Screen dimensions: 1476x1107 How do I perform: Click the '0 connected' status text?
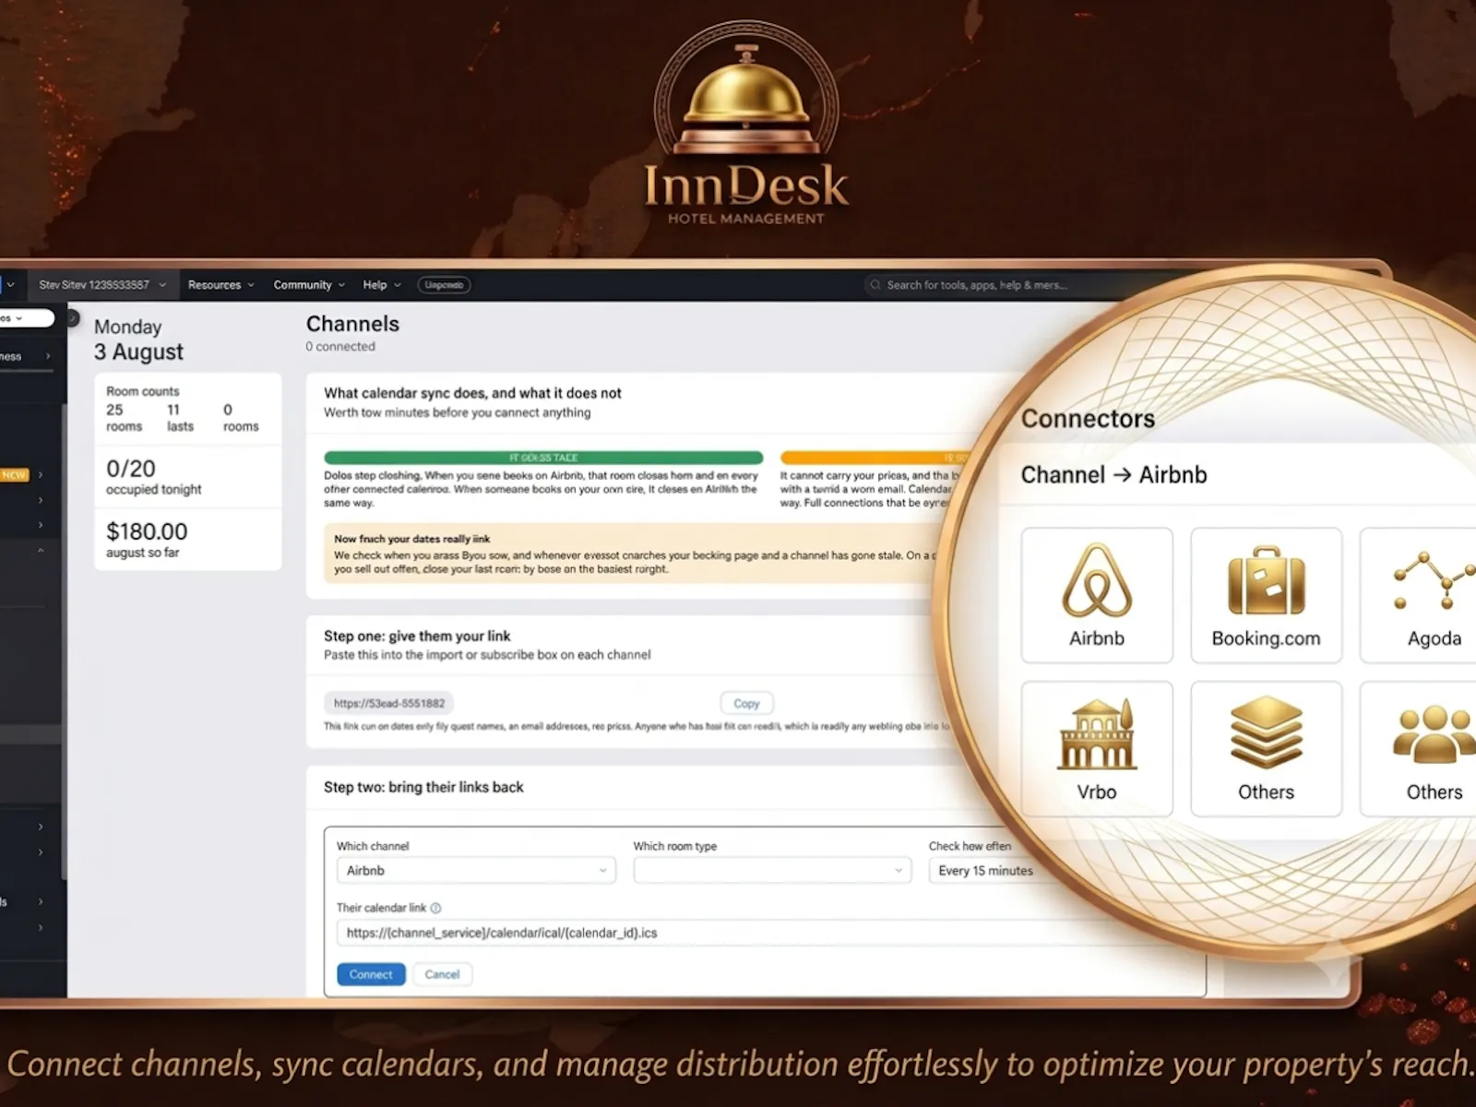click(340, 347)
